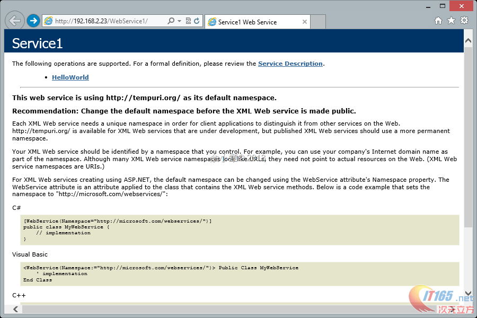477x318 pixels.
Task: Click the '<WebService(Namespace:=' Visual Basic code line
Action: click(161, 268)
